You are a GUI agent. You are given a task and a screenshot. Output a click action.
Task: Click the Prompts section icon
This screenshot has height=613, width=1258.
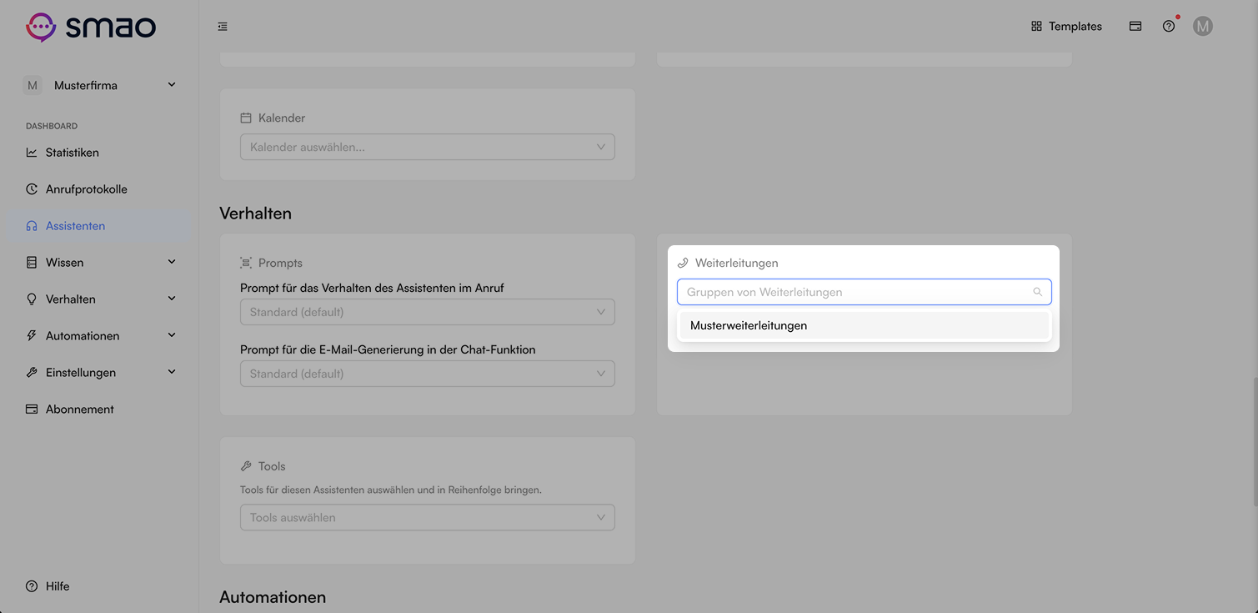246,263
